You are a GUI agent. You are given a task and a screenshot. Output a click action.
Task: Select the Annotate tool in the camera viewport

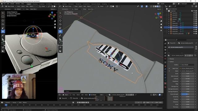3,36
